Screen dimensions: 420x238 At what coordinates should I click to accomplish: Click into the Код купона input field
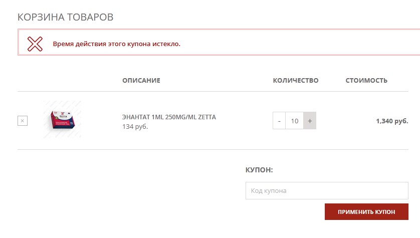coord(327,191)
